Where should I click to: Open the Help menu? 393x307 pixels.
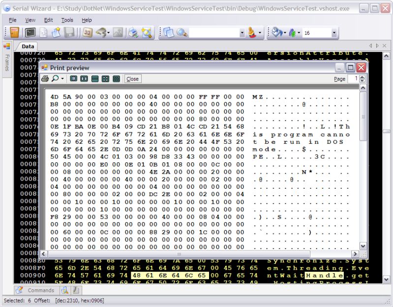click(87, 20)
